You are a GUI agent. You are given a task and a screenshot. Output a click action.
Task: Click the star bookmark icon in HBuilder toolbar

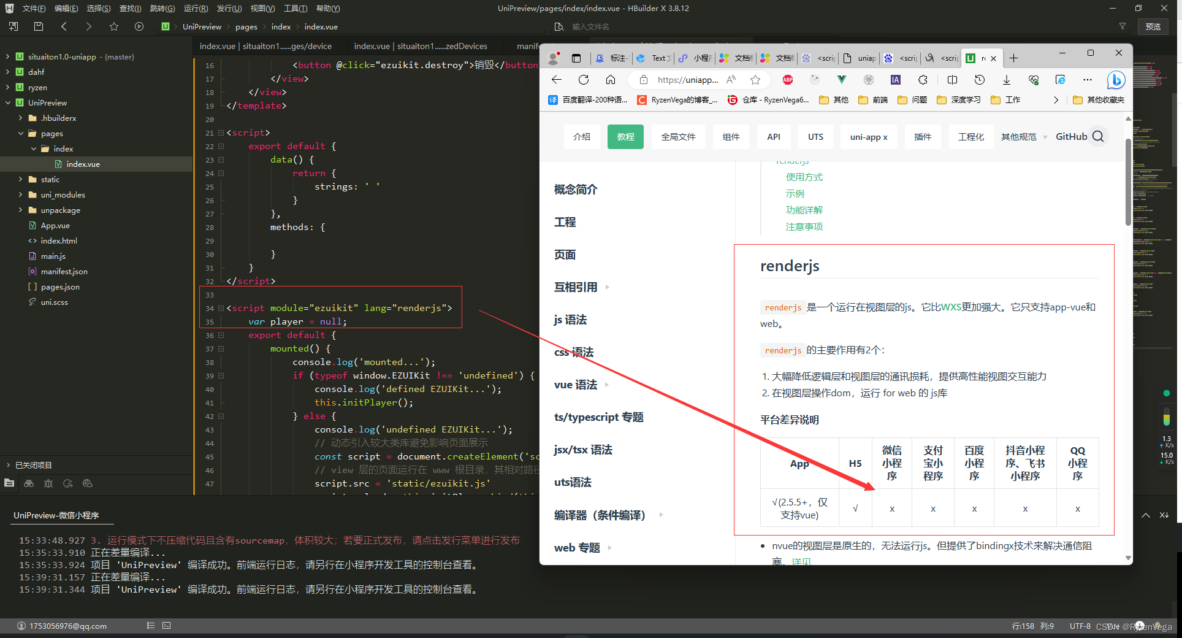pos(114,26)
